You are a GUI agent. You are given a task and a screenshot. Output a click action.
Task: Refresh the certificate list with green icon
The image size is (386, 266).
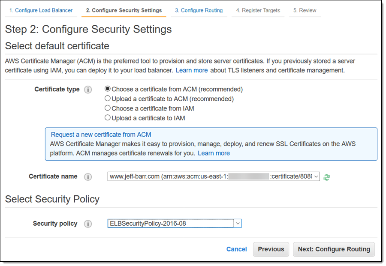(x=327, y=177)
